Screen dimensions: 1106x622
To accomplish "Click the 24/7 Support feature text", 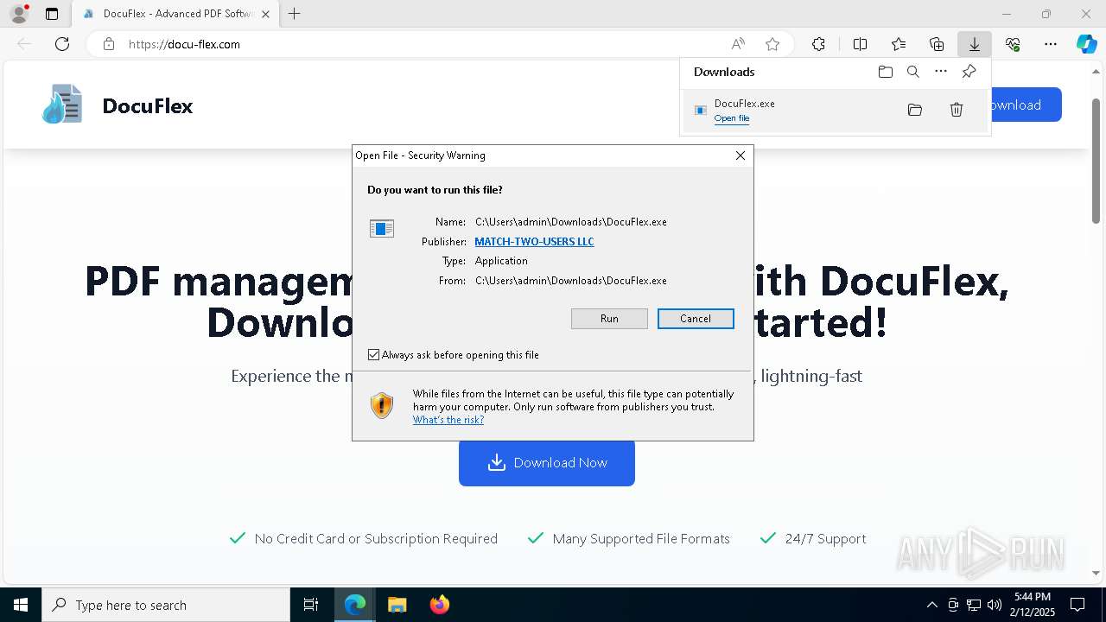I will pyautogui.click(x=825, y=539).
